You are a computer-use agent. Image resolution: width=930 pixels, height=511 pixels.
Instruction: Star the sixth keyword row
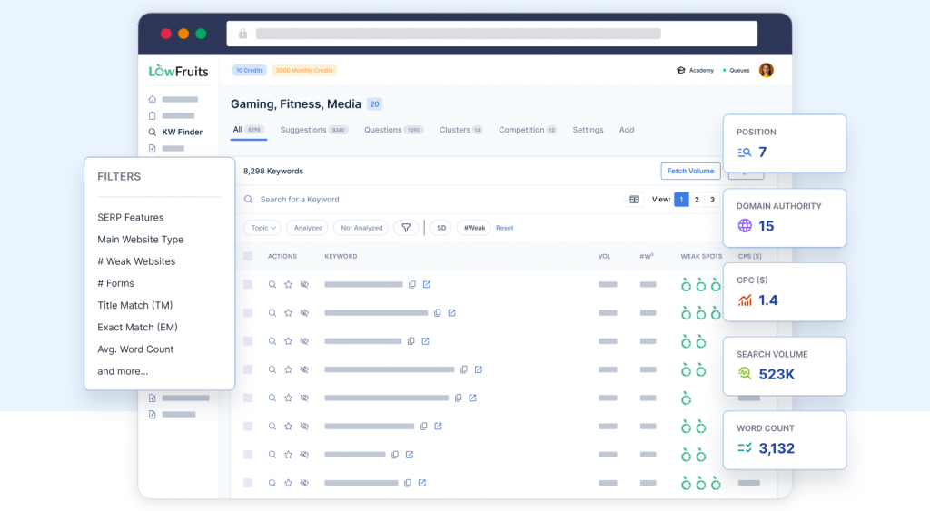288,427
